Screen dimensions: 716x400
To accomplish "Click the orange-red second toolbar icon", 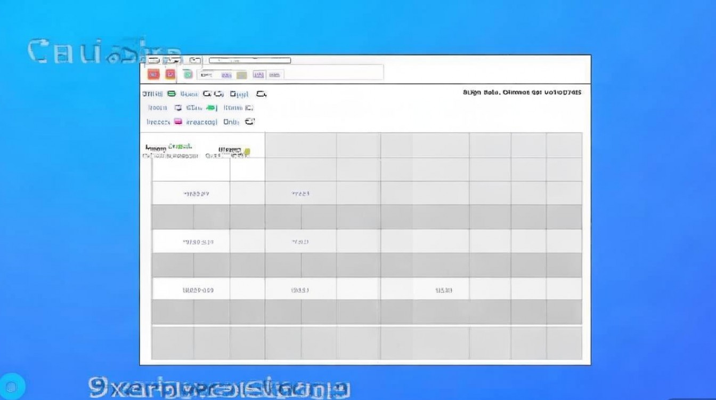I will point(170,75).
